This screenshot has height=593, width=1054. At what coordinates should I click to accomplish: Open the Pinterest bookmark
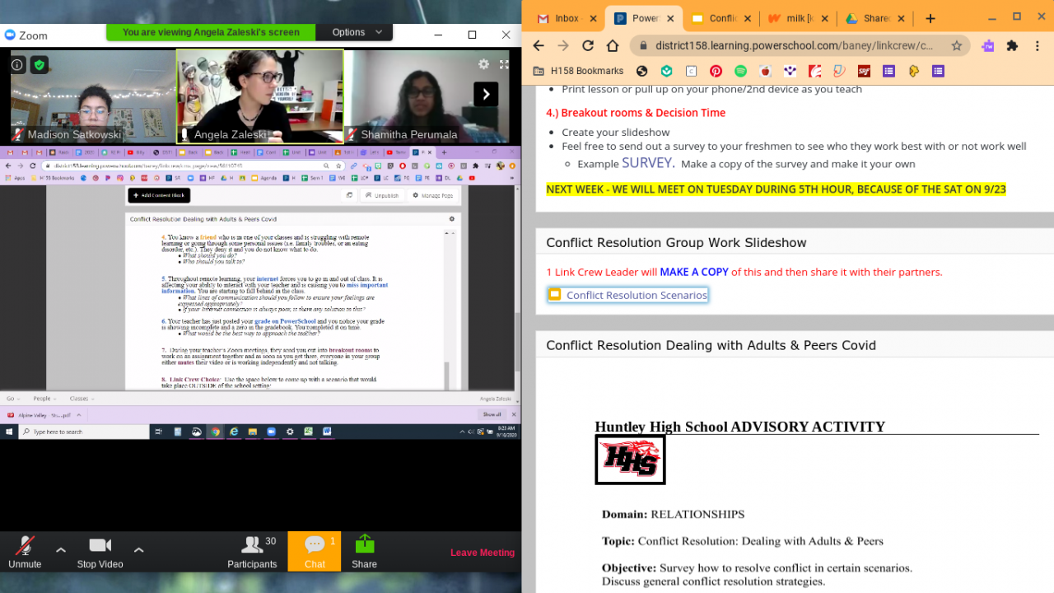(716, 71)
